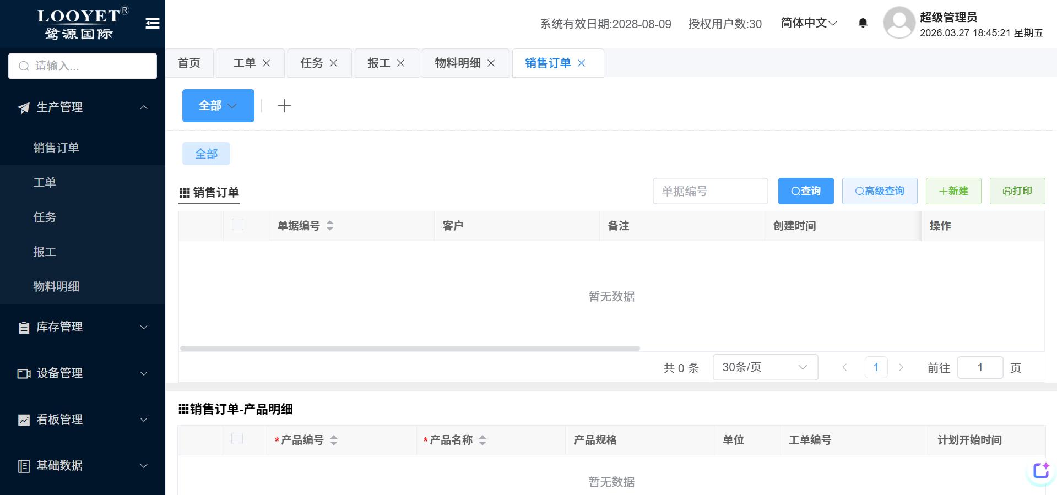
Task: Tick select-all checkbox in 销售订单 table header
Action: tap(237, 225)
